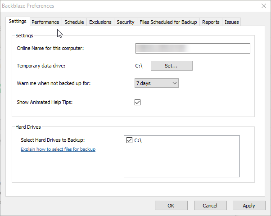Go to the Exclusions tab
271x216 pixels.
pyautogui.click(x=100, y=22)
